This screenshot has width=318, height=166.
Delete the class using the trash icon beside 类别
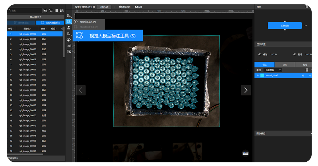[x=307, y=70]
